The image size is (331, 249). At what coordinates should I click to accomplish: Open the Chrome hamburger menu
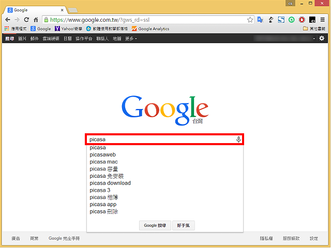click(322, 20)
